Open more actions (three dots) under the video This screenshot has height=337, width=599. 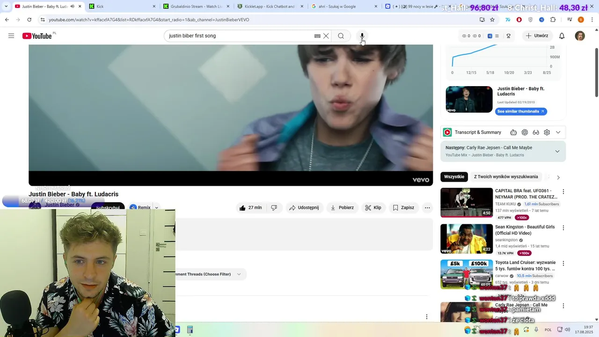pyautogui.click(x=427, y=208)
